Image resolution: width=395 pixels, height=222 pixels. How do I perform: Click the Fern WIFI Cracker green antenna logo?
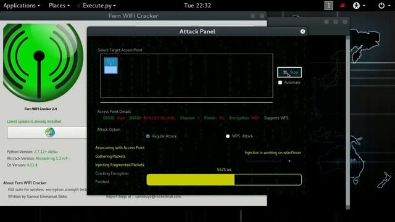43,63
